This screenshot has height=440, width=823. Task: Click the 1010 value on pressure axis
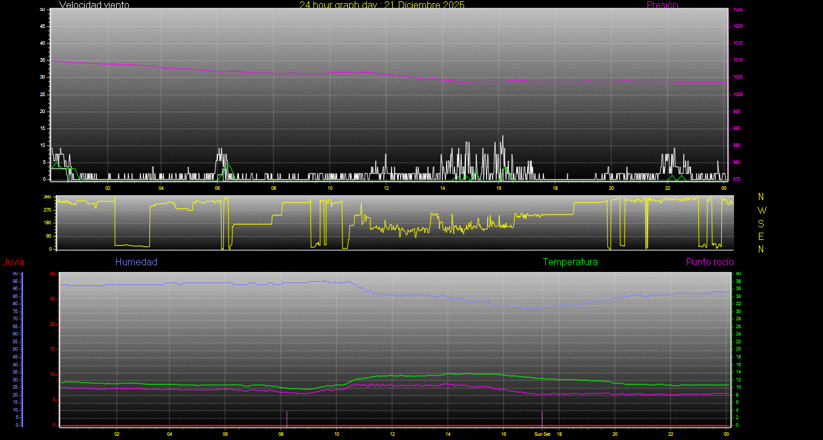click(737, 60)
